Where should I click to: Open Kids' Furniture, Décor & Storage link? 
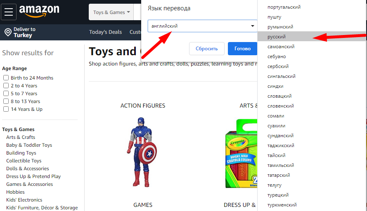(x=42, y=208)
